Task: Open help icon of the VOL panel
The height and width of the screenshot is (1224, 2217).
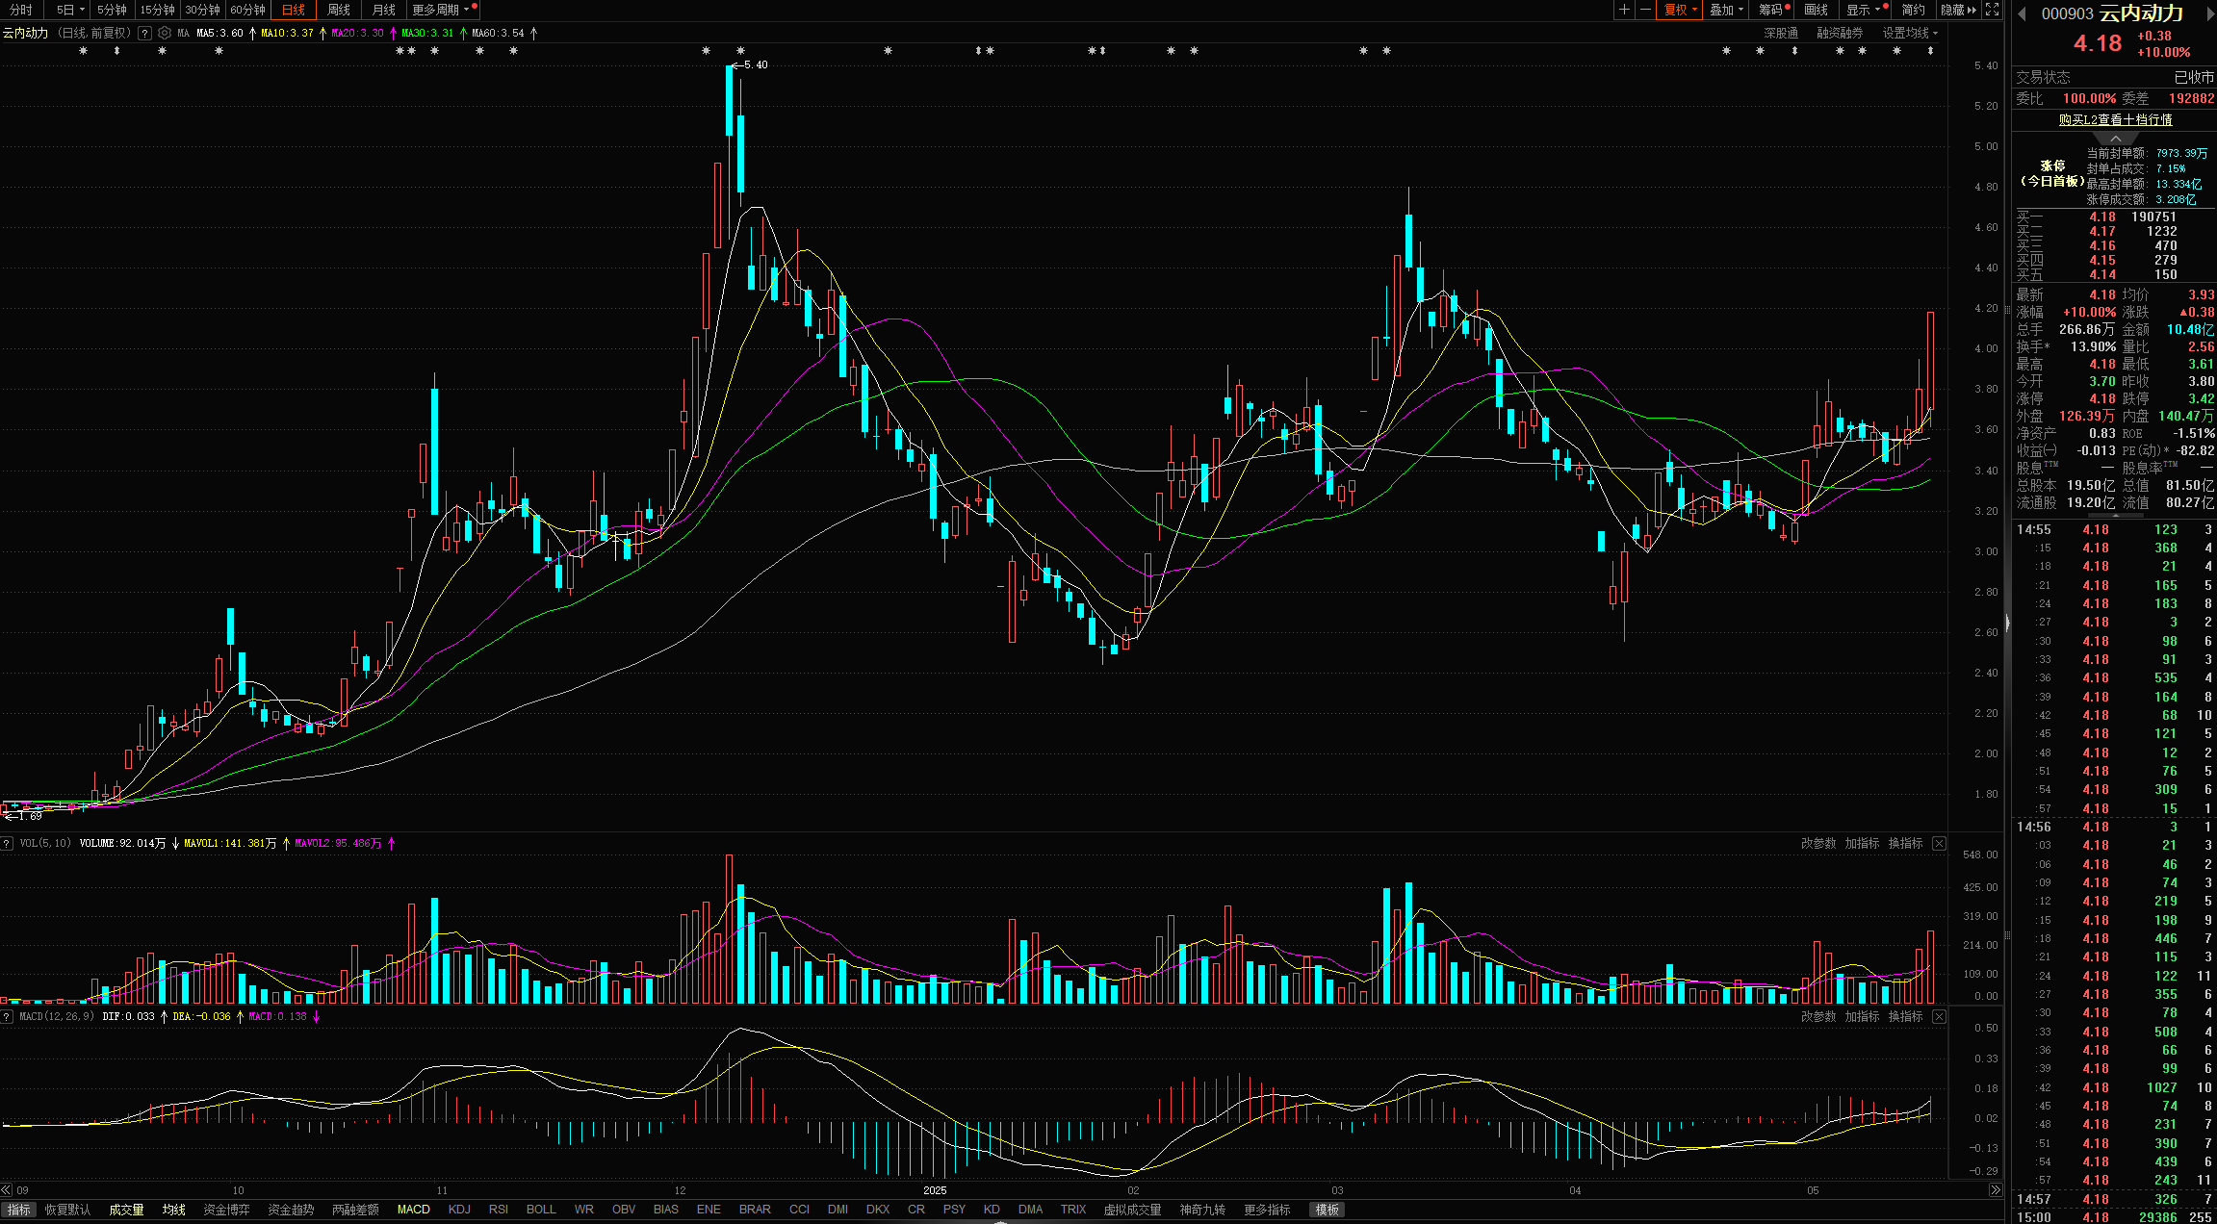Action: (x=7, y=844)
